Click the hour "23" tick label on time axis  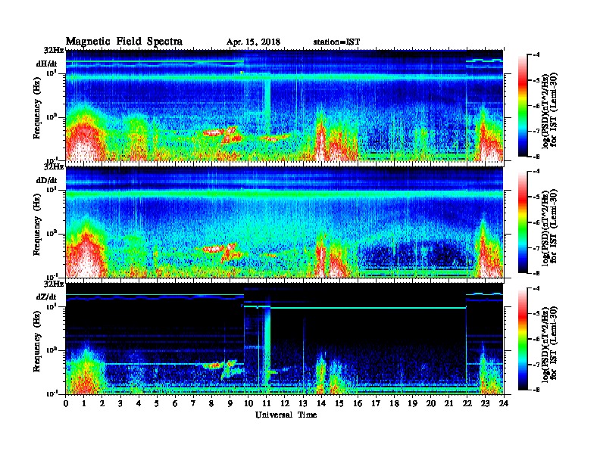486,404
